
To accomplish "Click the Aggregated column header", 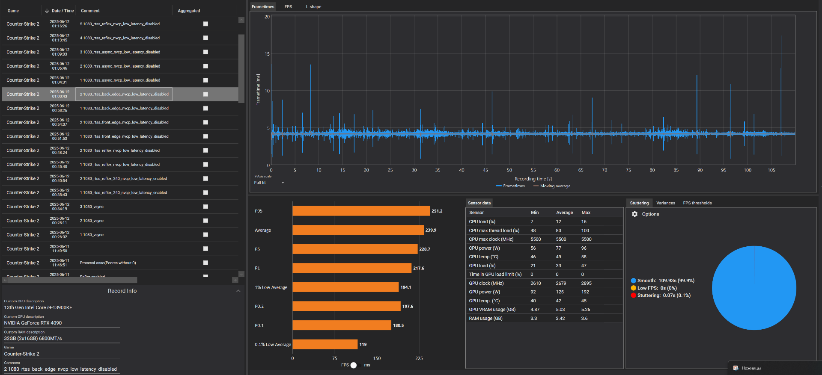I will click(189, 11).
